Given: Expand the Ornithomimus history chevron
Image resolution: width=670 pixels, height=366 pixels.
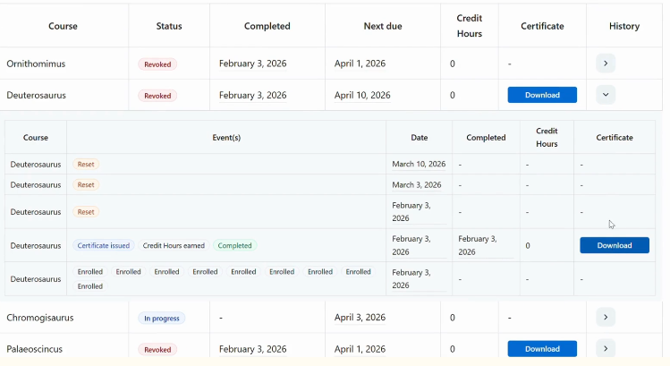Looking at the screenshot, I should pos(606,64).
